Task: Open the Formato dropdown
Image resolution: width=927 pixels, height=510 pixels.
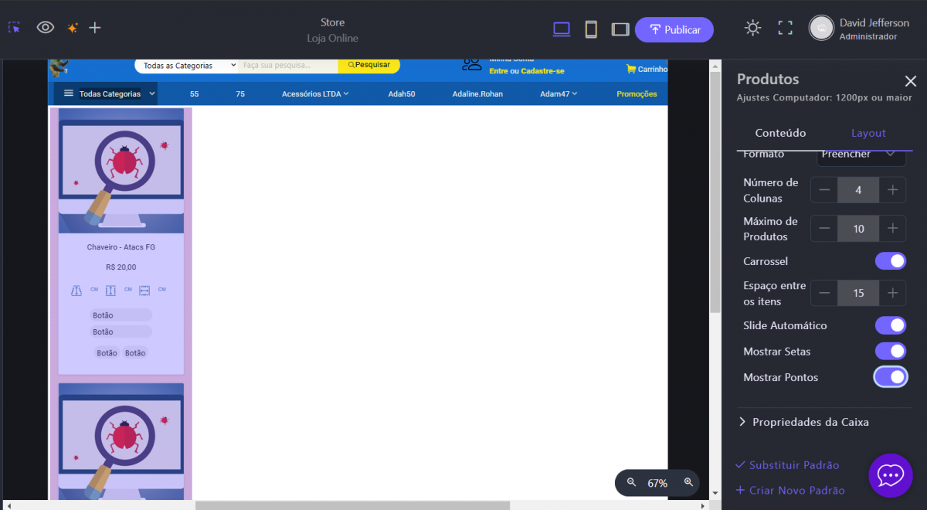Action: (x=861, y=155)
